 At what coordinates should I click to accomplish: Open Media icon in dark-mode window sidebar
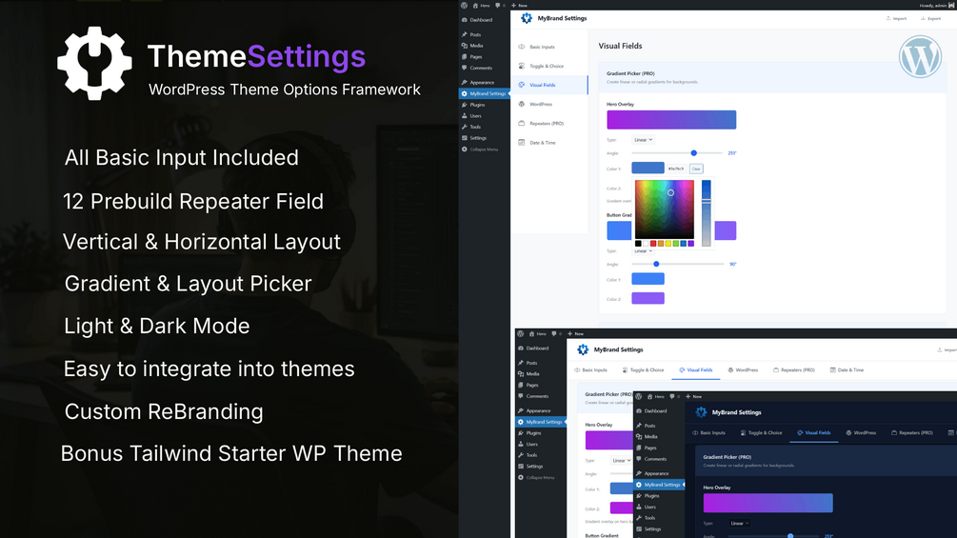tap(639, 437)
